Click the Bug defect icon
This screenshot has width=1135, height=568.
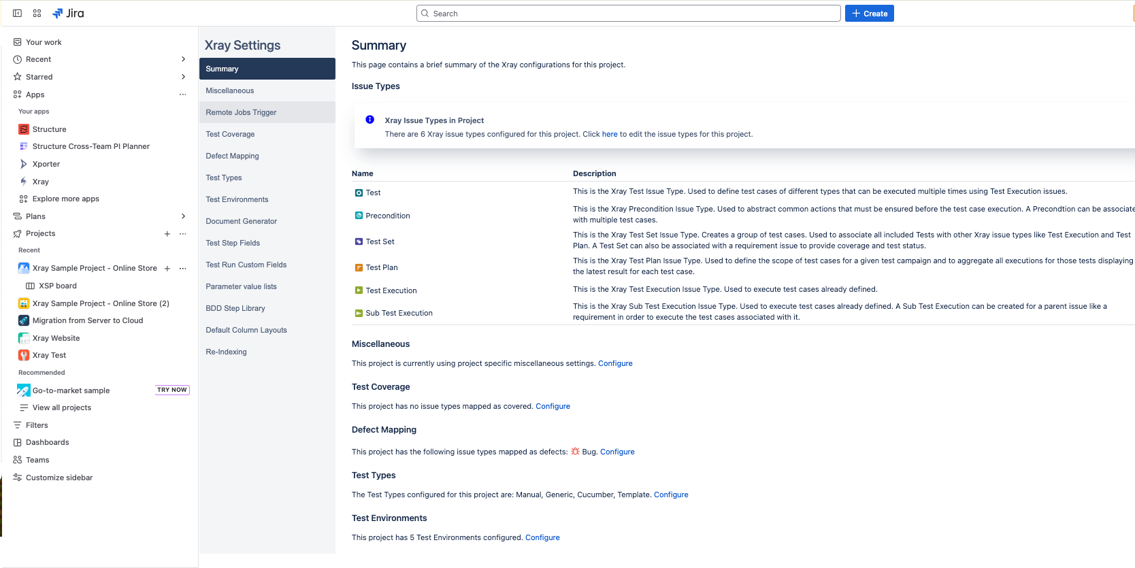(575, 451)
